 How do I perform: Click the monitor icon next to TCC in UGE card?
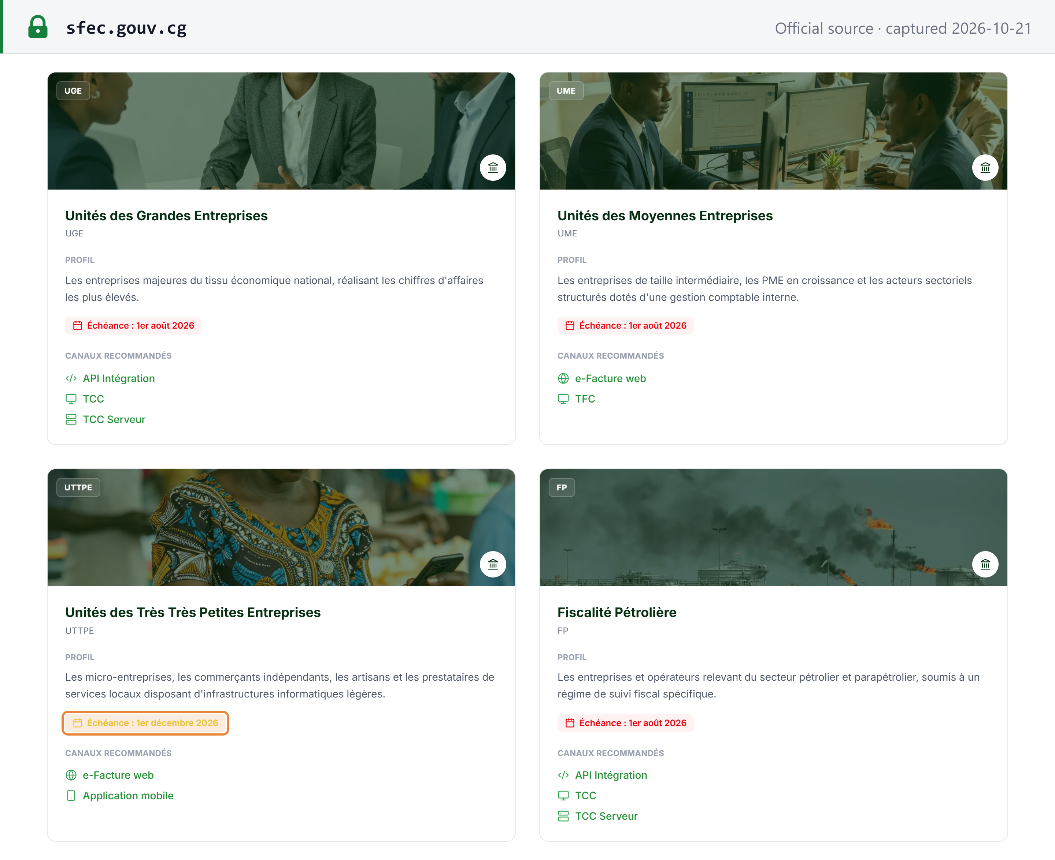71,399
